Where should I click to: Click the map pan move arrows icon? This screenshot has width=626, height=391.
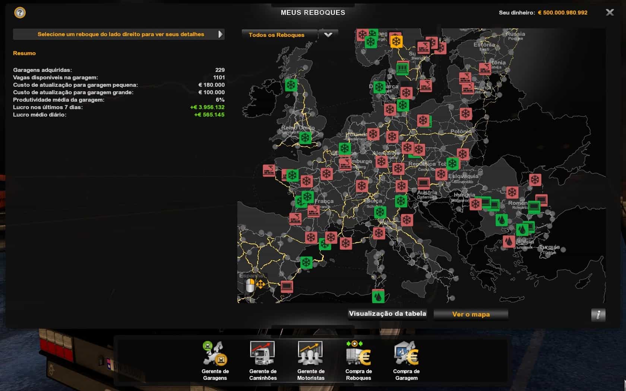pyautogui.click(x=260, y=285)
